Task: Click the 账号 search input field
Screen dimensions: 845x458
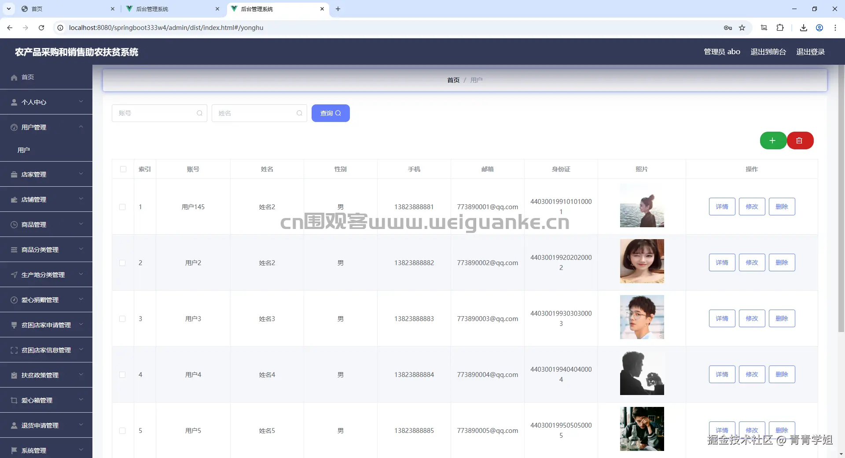Action: tap(159, 113)
